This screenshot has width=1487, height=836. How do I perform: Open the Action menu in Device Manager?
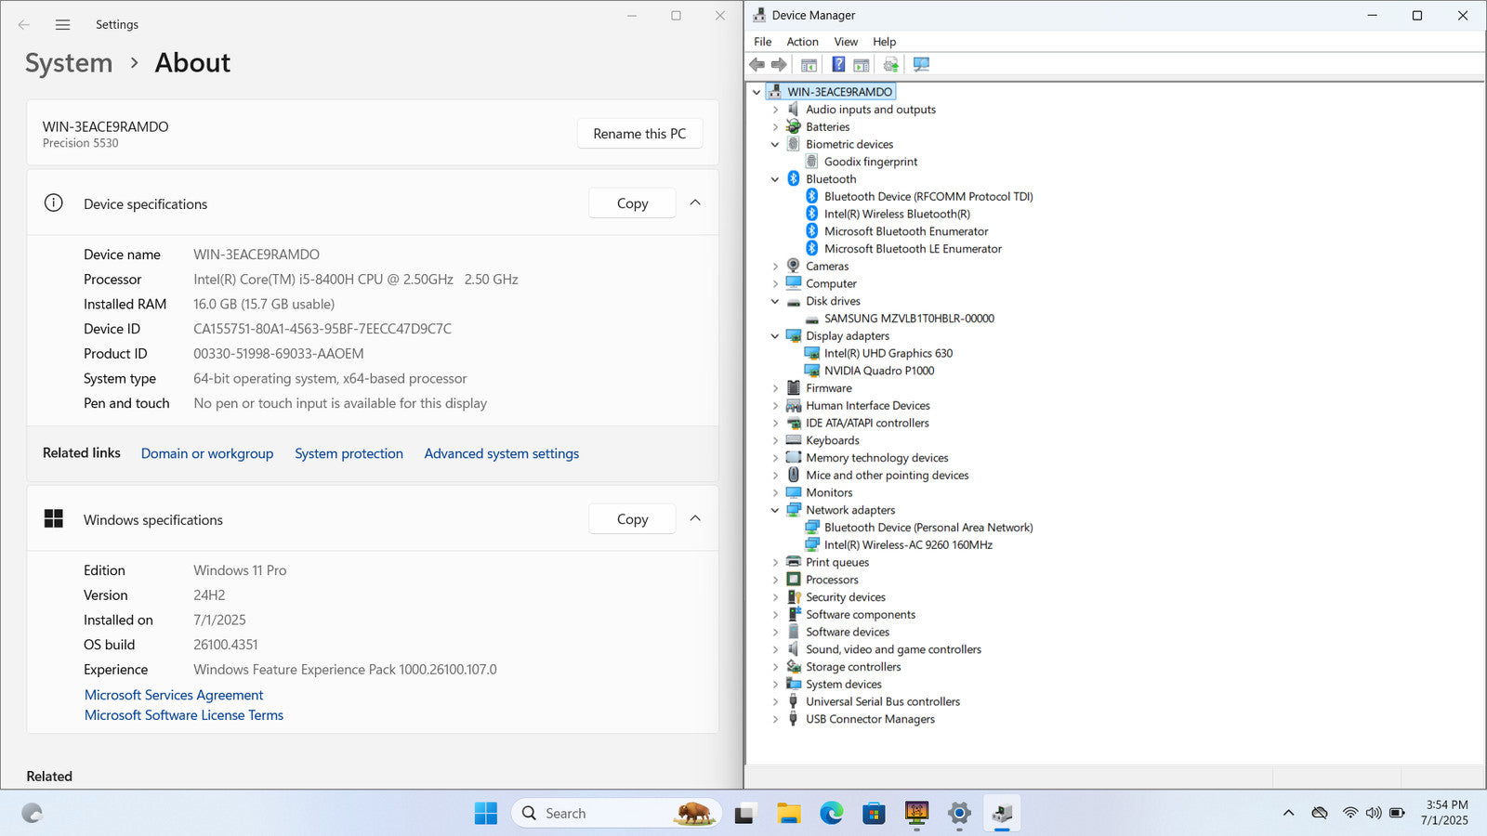coord(802,42)
